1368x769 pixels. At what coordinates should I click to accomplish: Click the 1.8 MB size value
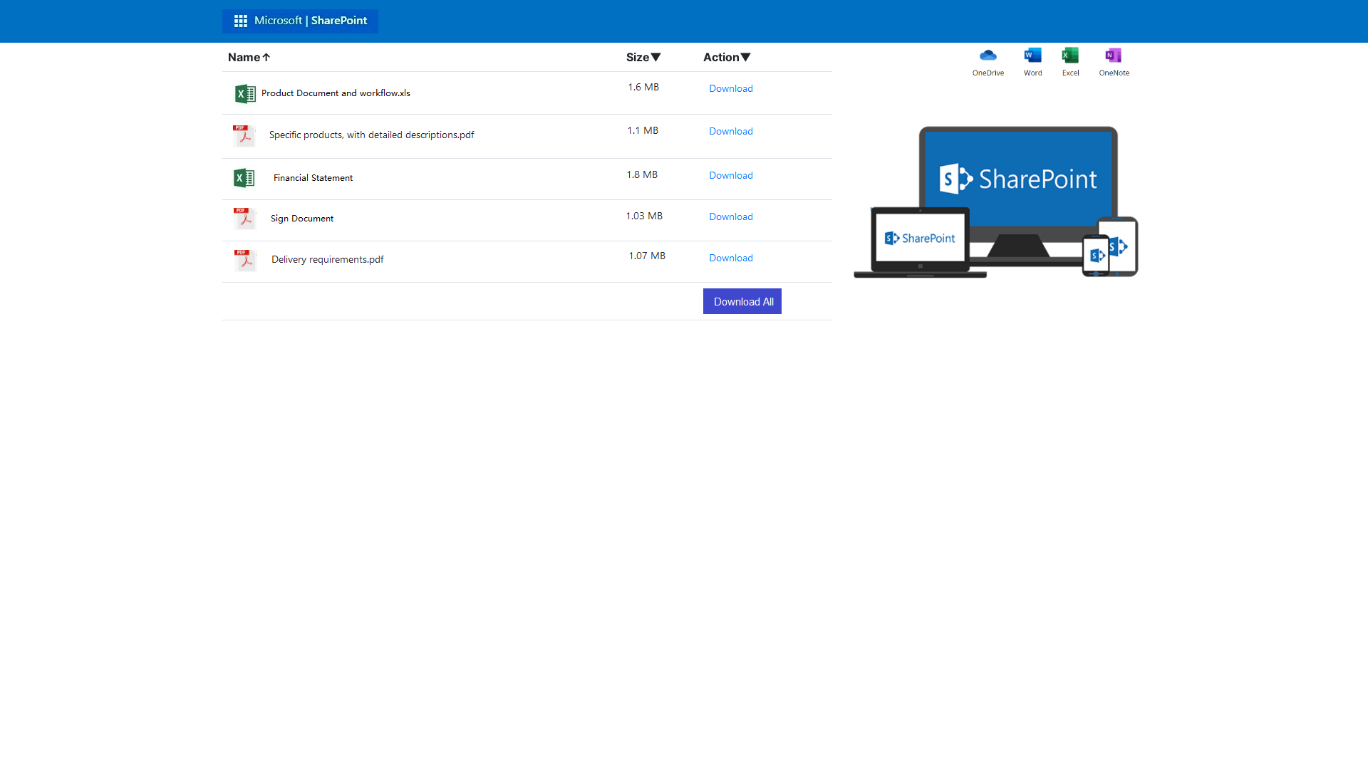tap(641, 174)
